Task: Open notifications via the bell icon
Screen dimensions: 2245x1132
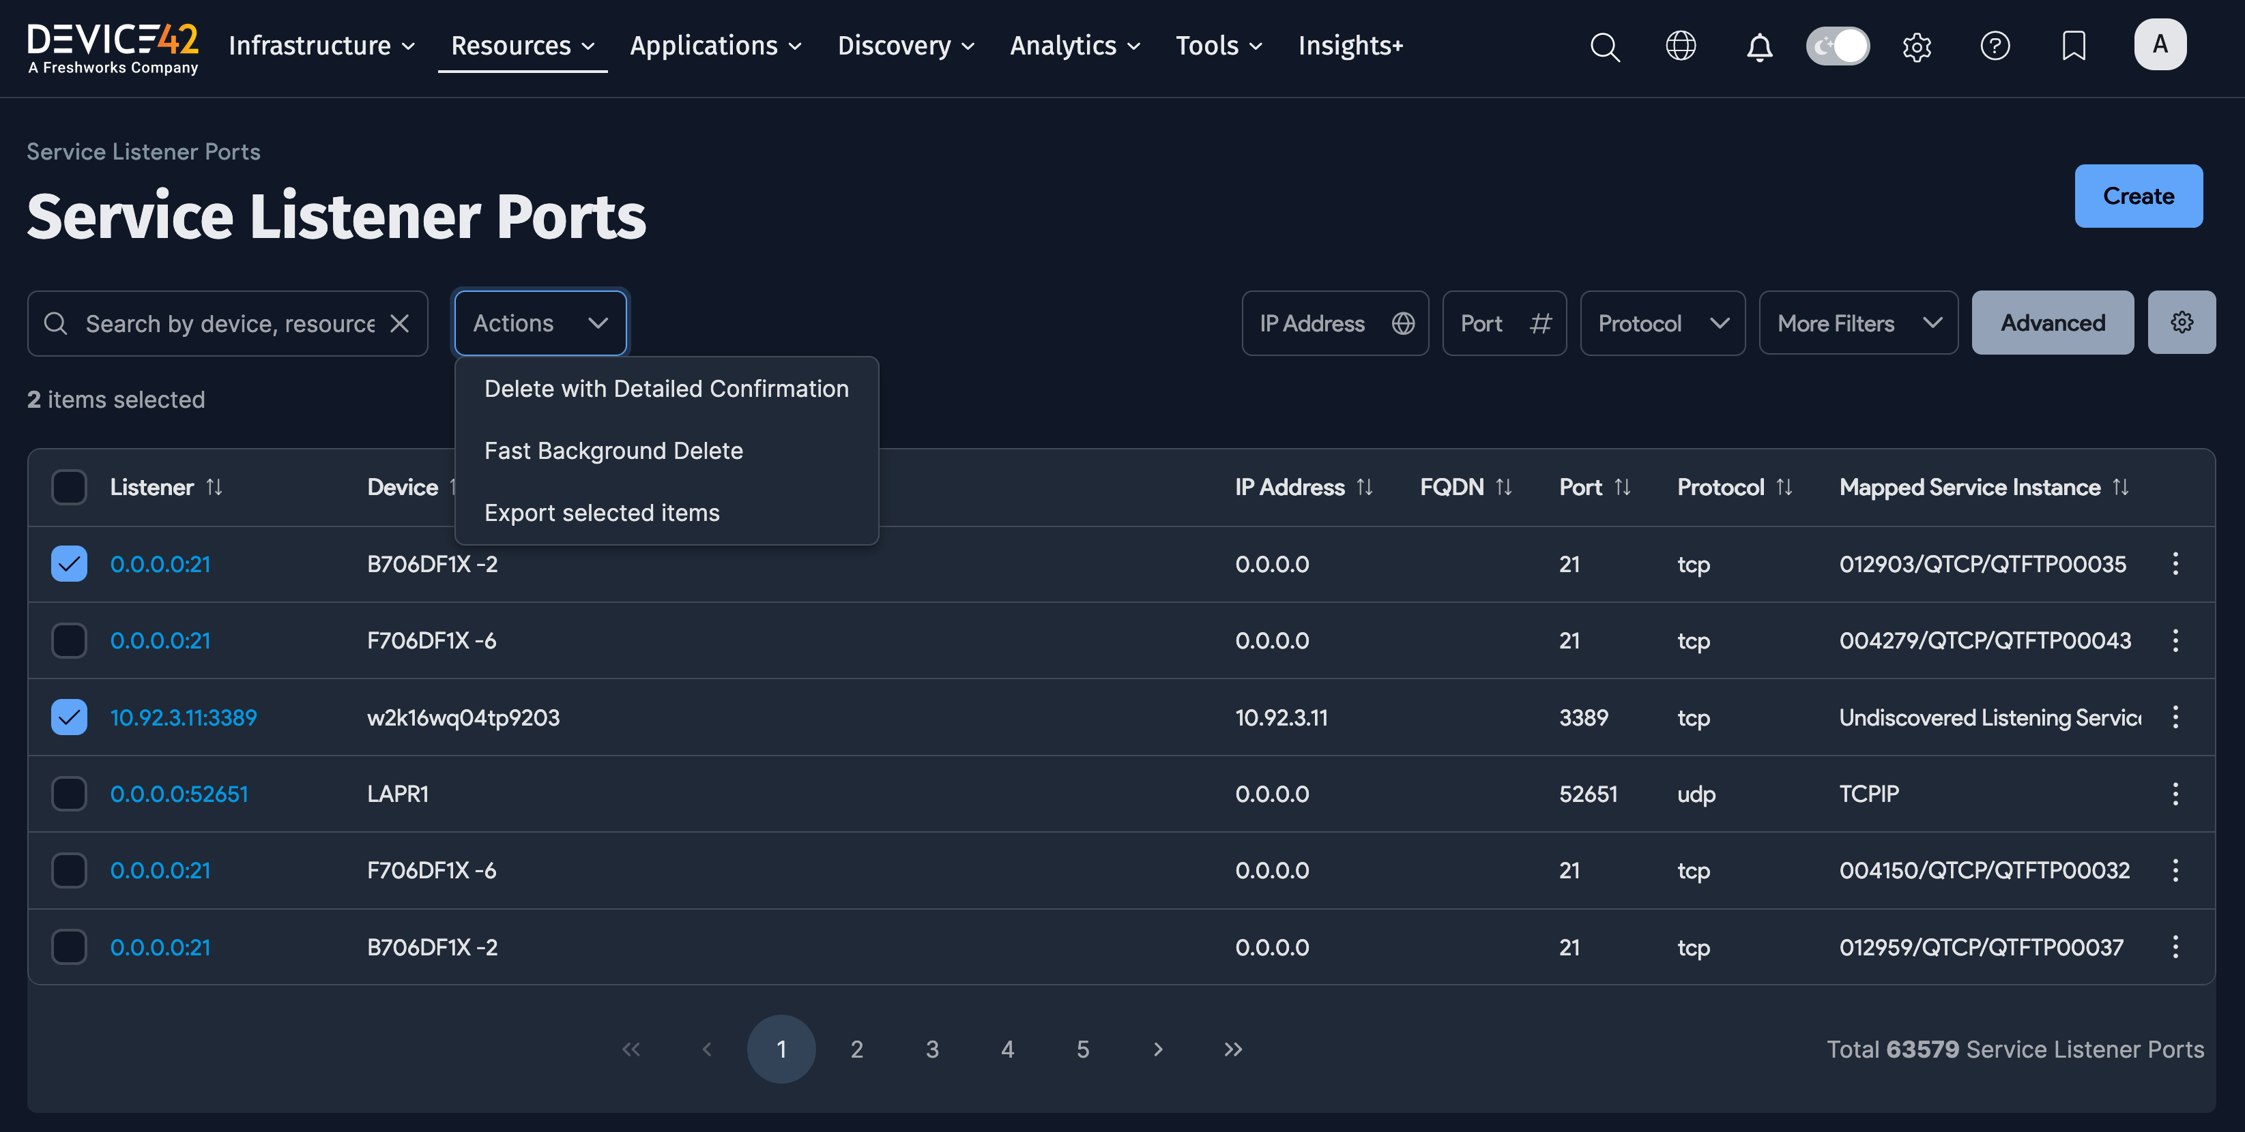Action: (1760, 48)
